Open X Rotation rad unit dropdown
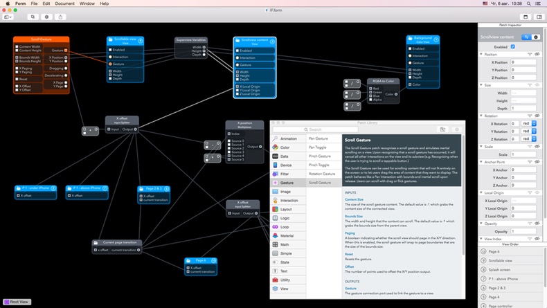This screenshot has width=547, height=308. (529, 123)
